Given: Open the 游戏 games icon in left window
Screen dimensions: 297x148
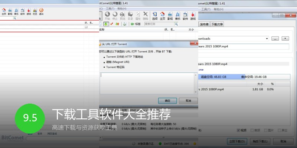Looking at the screenshot, I should 29,11.
